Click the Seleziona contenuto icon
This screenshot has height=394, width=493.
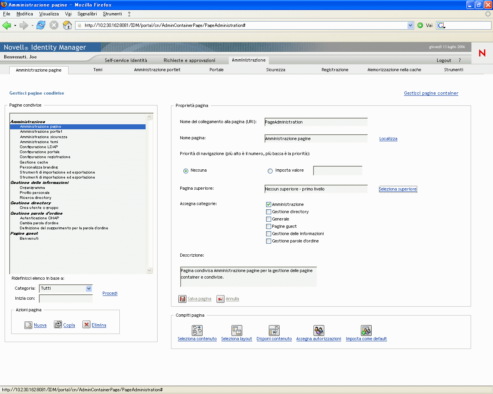[x=197, y=331]
